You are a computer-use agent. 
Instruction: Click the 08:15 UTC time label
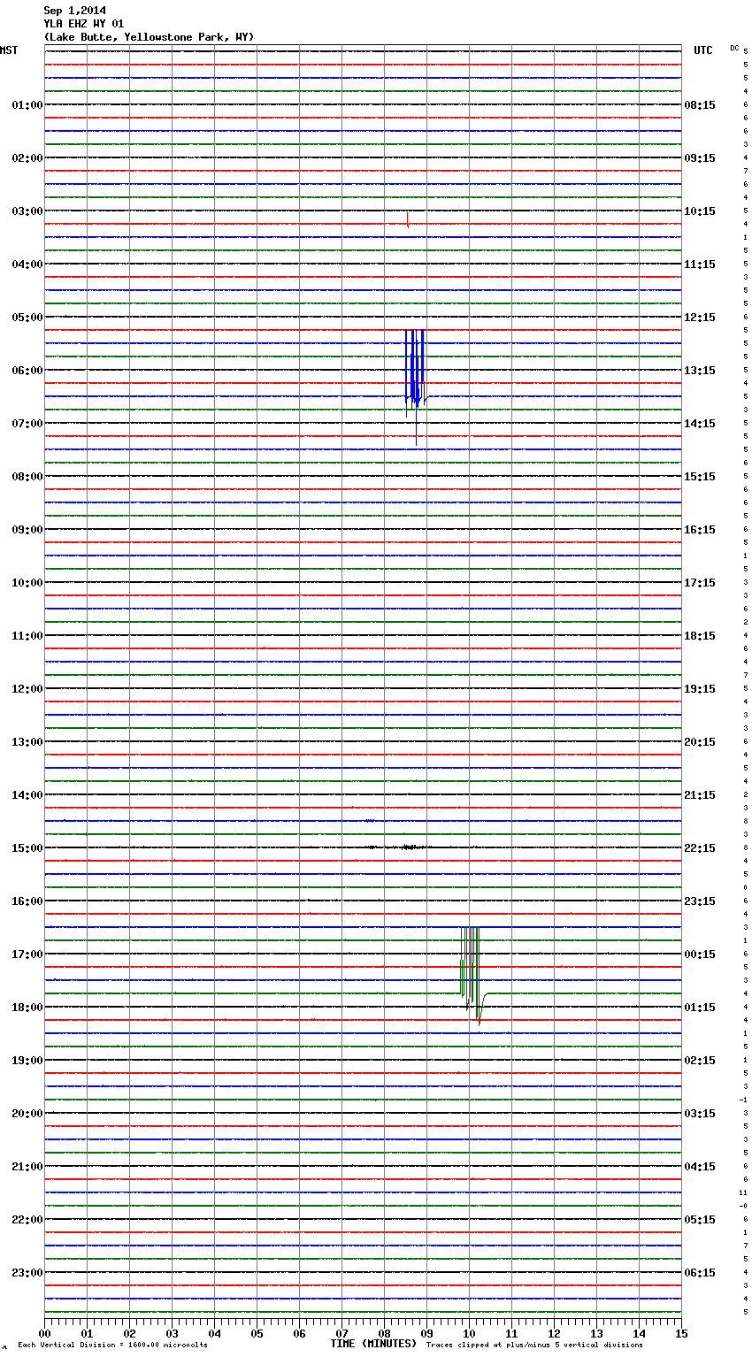(x=700, y=105)
